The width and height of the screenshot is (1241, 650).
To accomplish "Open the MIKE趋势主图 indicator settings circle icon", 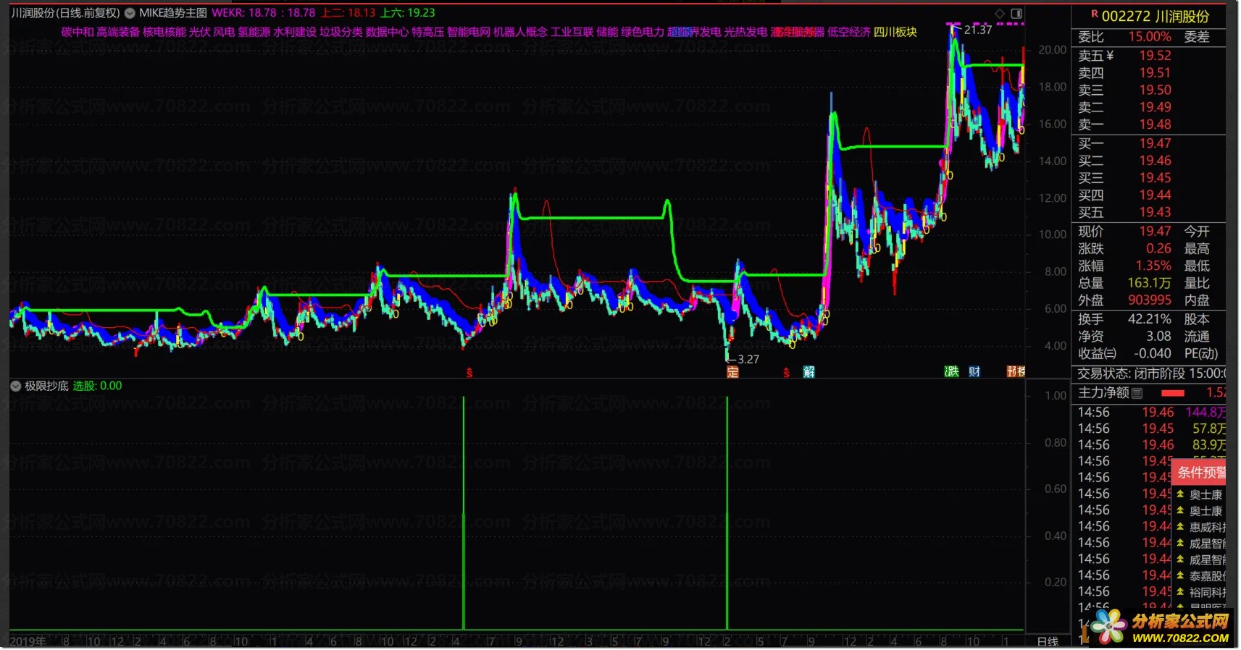I will [130, 13].
